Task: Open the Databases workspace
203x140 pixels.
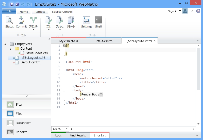Action: tap(27, 123)
